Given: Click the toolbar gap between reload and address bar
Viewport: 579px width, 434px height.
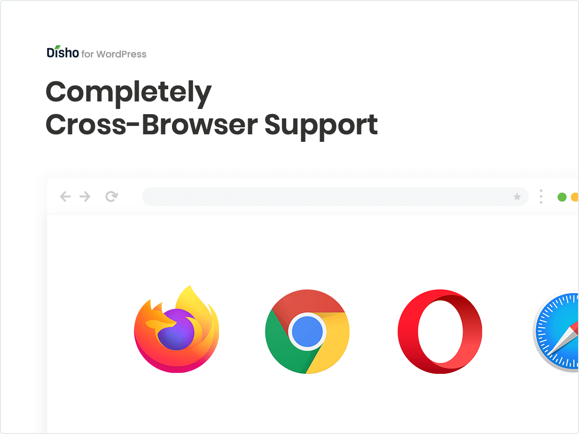Looking at the screenshot, I should [x=130, y=197].
